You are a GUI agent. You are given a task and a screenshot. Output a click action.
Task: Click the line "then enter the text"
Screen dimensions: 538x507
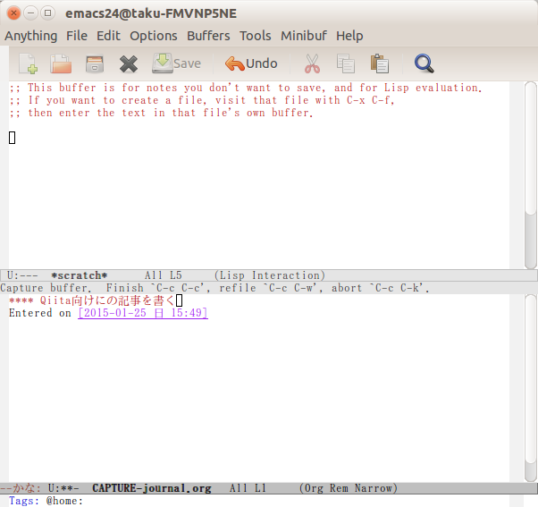click(161, 113)
